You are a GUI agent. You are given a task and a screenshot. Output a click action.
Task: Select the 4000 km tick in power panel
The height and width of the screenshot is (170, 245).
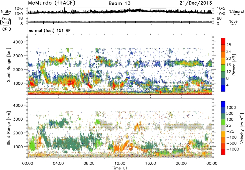18,42
